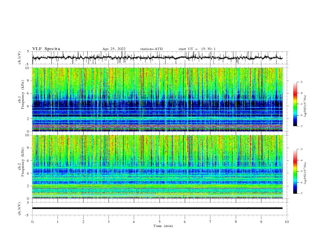Click the flat ch.3 voltage trace
This screenshot has width=323, height=249.
(157, 208)
